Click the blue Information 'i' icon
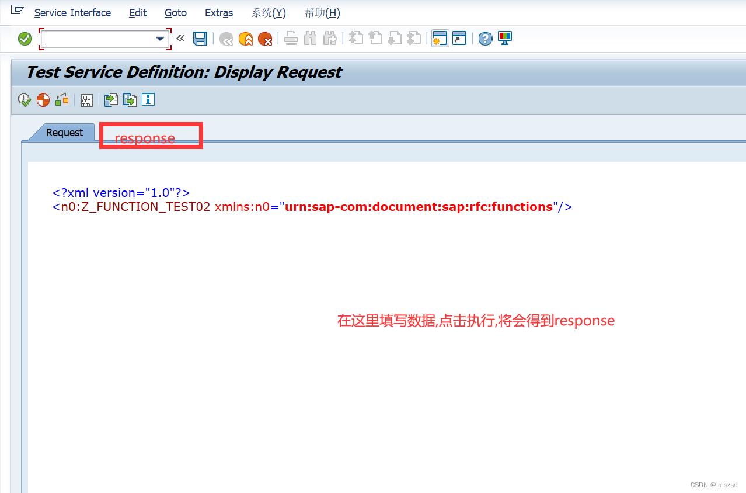This screenshot has width=746, height=493. (149, 100)
